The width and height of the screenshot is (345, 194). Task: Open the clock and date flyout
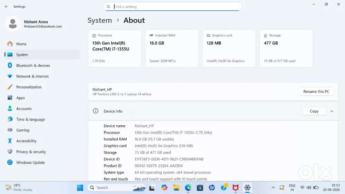[331, 188]
